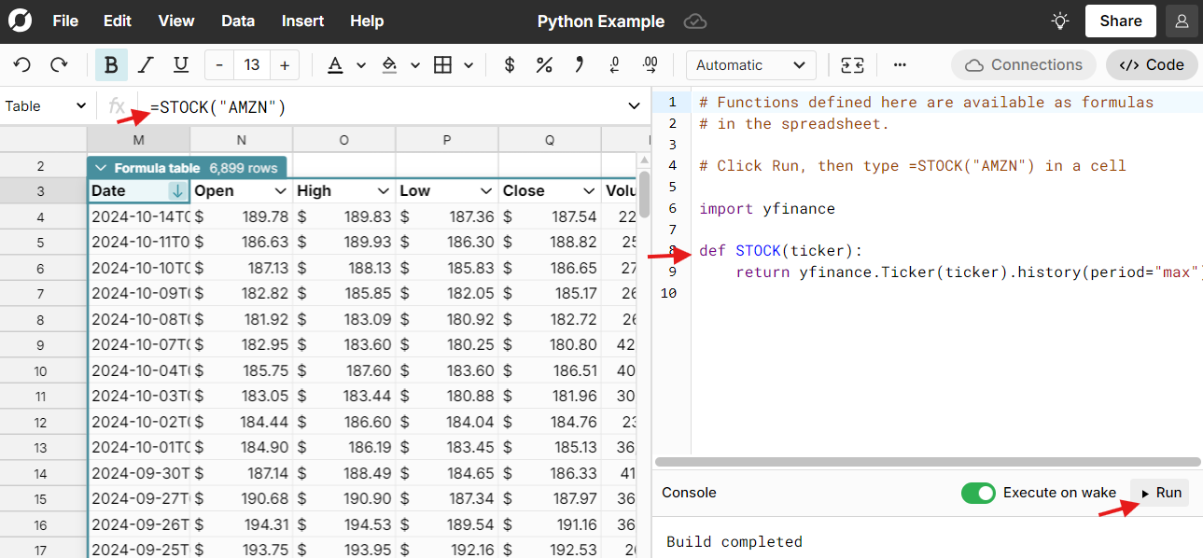Select the underline icon

tap(179, 64)
